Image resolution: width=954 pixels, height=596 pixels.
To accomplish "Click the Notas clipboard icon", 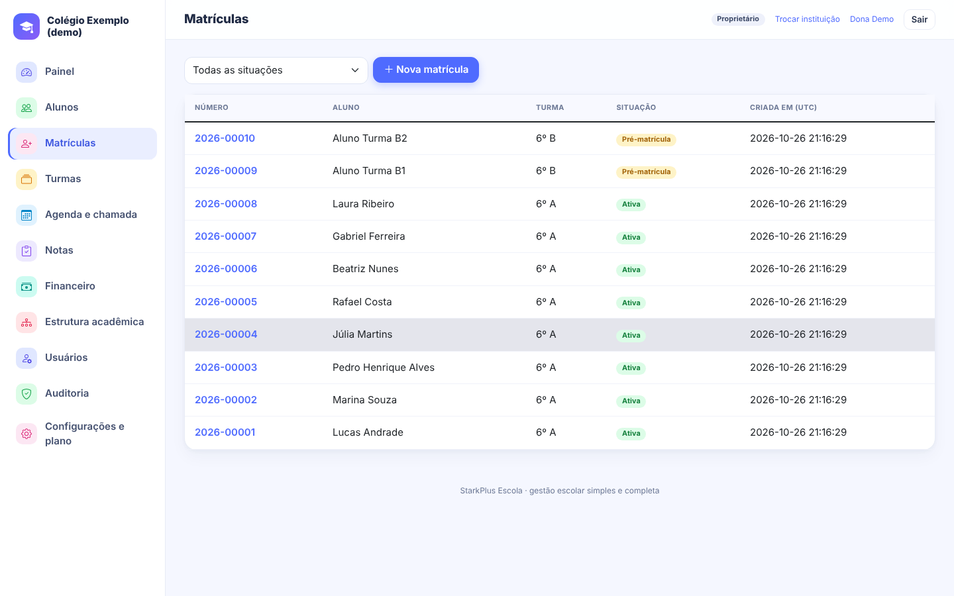I will click(x=26, y=250).
